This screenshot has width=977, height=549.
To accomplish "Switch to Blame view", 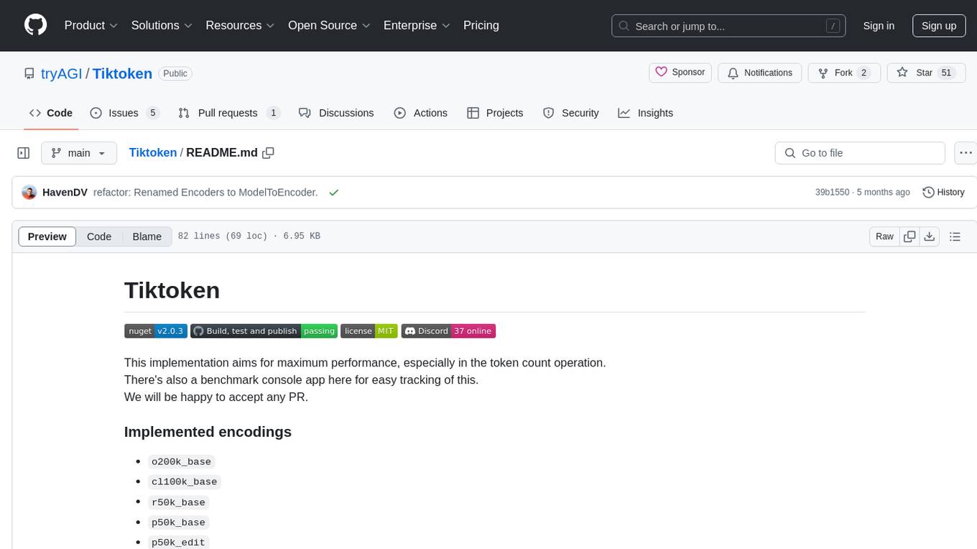I will (147, 236).
